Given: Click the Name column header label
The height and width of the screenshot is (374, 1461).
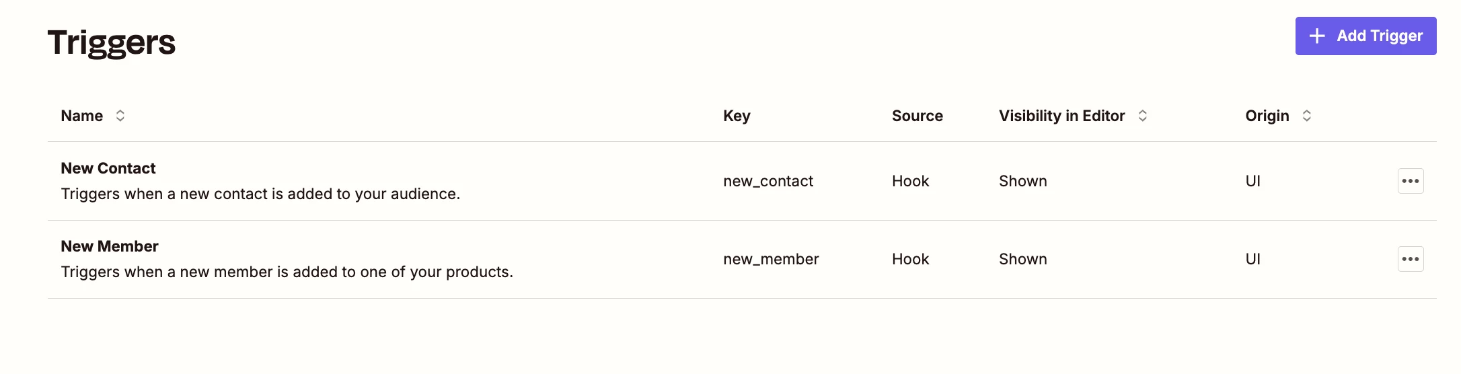Looking at the screenshot, I should [x=82, y=116].
